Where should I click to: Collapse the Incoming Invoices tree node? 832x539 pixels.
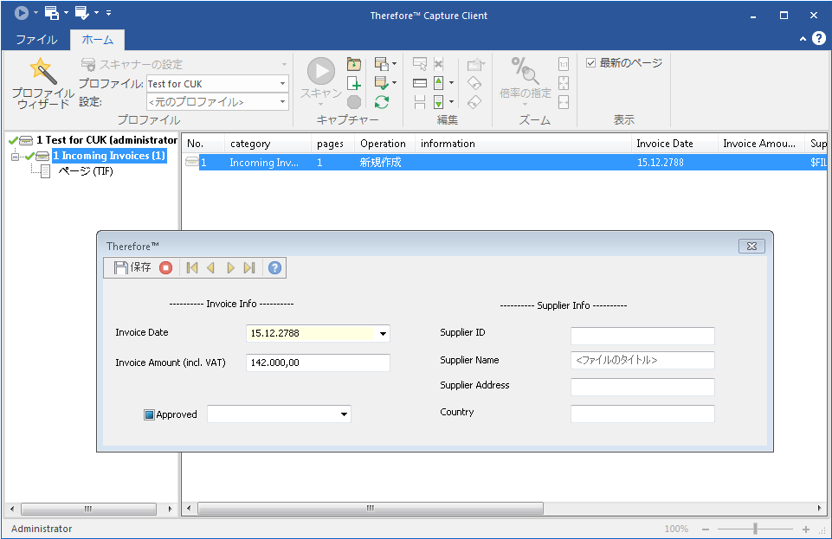point(15,157)
